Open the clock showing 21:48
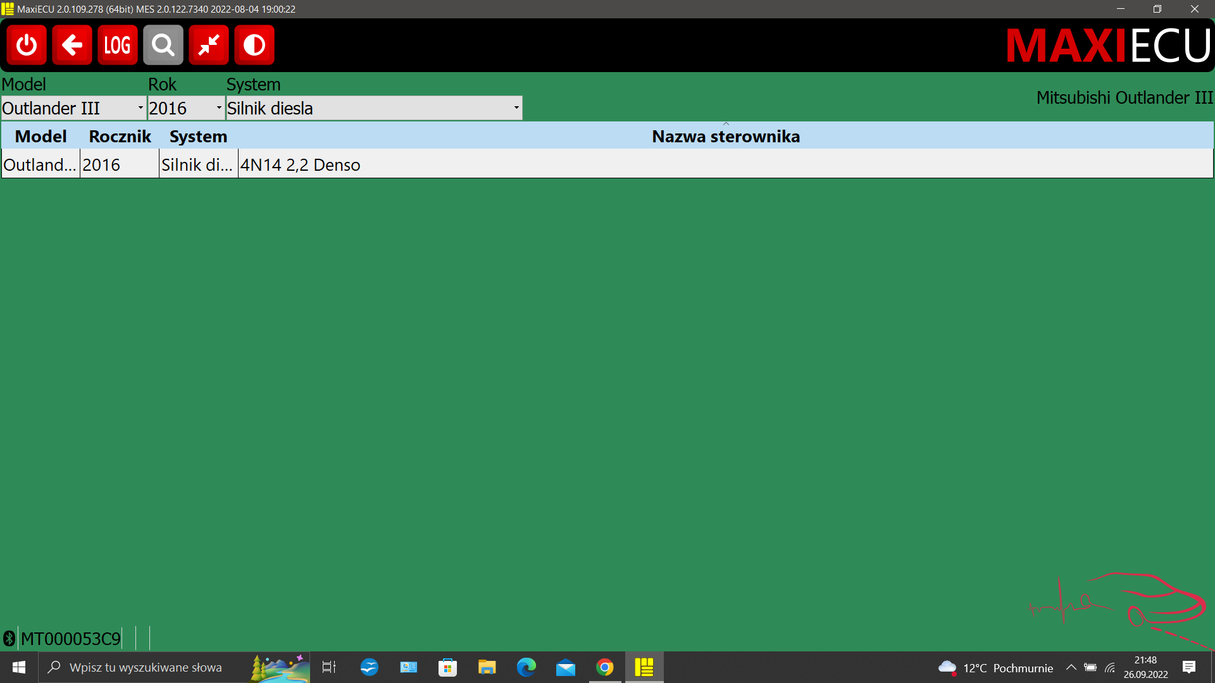The height and width of the screenshot is (683, 1215). pos(1145,667)
